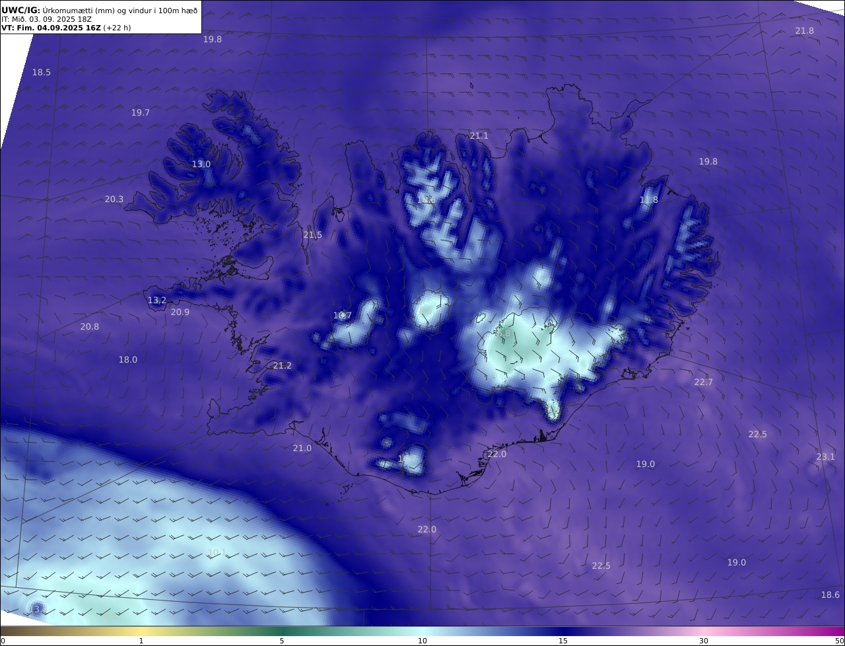This screenshot has width=845, height=646.
Task: Click the 18.6 value label
Action: (830, 595)
